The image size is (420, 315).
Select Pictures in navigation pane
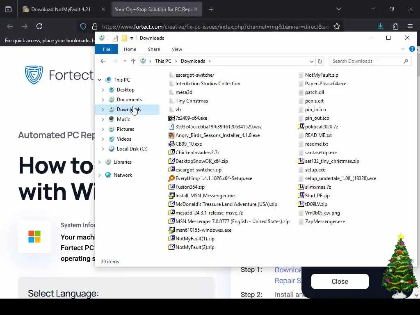point(126,129)
